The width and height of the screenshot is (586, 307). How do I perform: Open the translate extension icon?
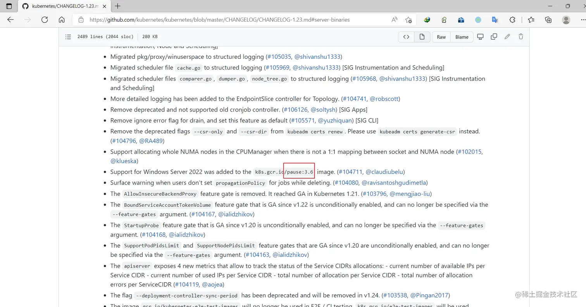click(x=495, y=20)
